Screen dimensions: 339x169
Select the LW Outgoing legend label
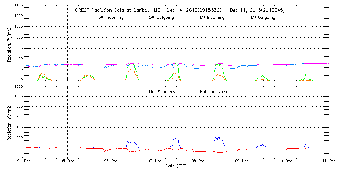(x=263, y=17)
